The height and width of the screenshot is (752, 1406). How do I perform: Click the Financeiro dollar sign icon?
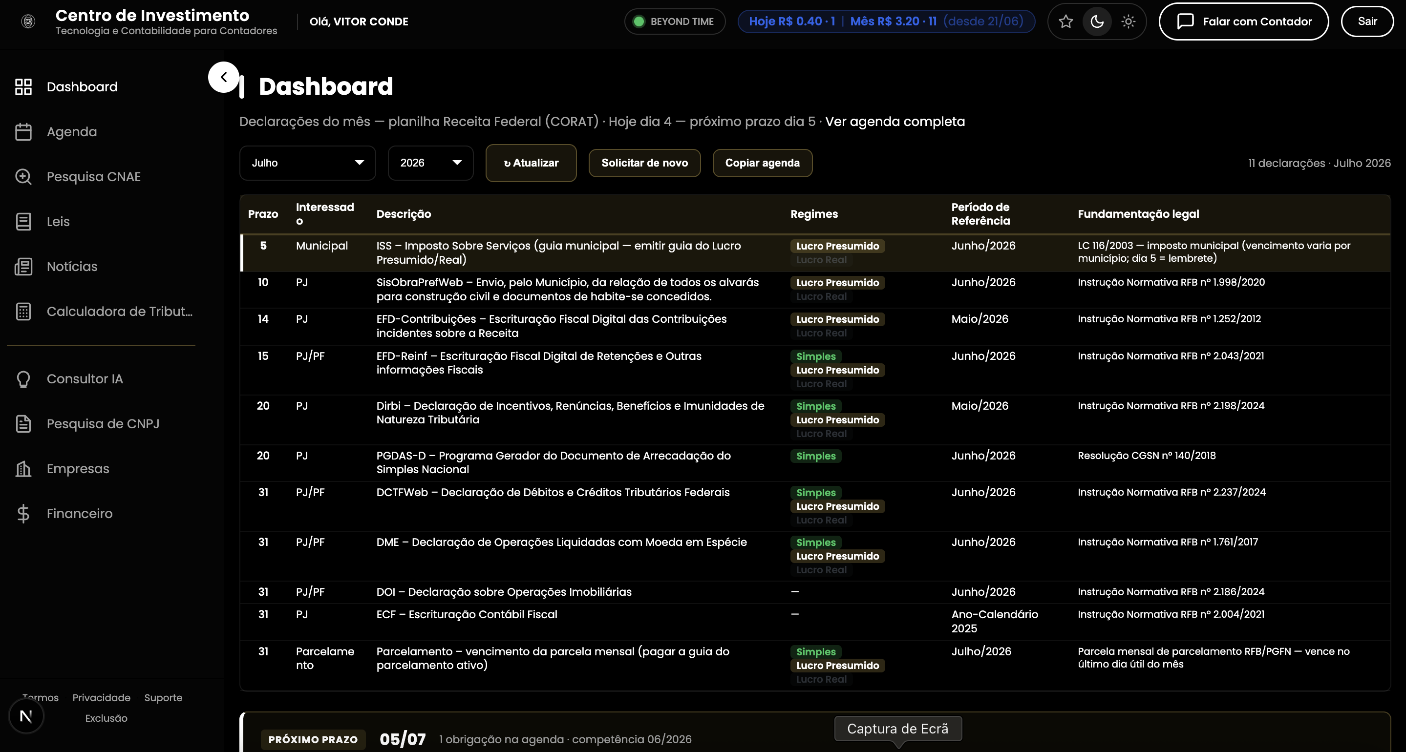point(23,514)
